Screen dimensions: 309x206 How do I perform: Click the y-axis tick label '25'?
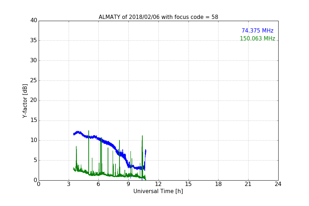34,80
